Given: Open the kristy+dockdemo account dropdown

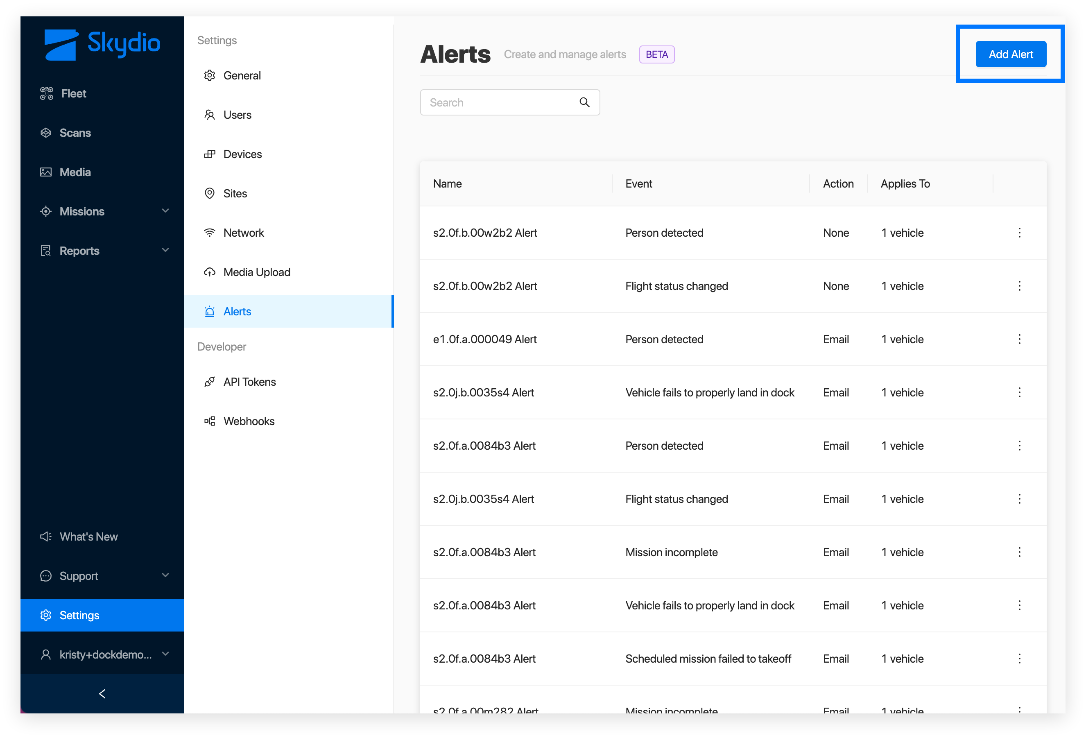Looking at the screenshot, I should pos(102,654).
